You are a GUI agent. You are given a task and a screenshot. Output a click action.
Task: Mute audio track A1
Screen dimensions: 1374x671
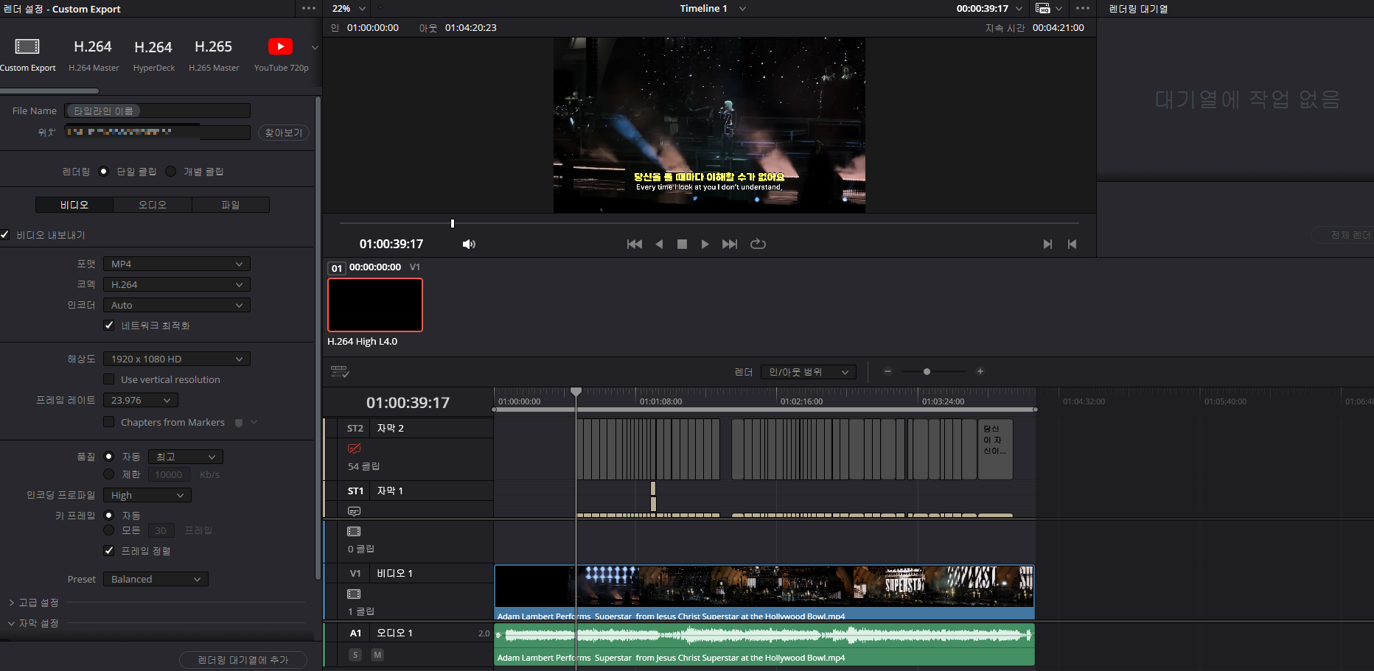[x=377, y=655]
